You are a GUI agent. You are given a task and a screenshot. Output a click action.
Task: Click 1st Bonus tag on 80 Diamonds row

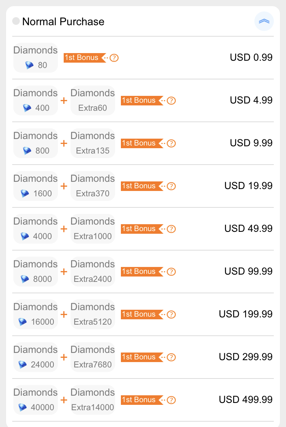85,58
